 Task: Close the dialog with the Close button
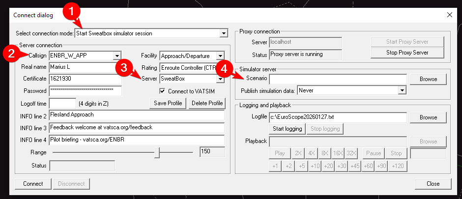433,184
